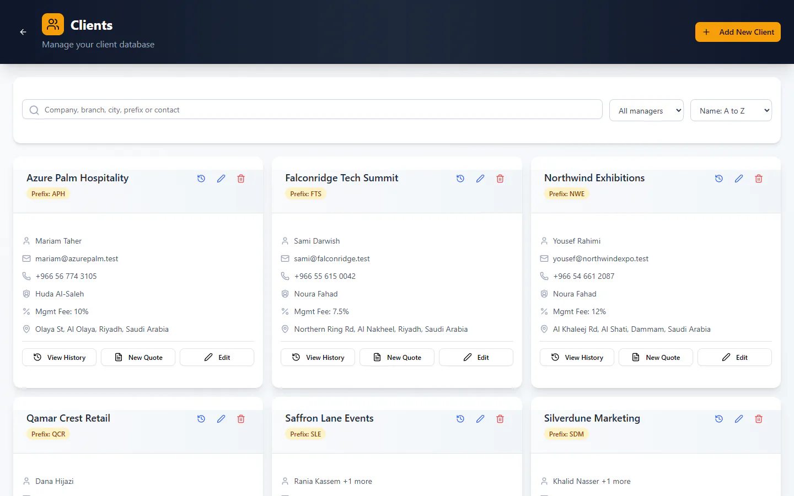Delete Azure Palm Hospitality client
Viewport: 794px width, 496px height.
click(241, 179)
